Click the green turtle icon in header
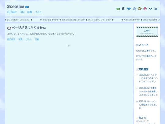The height and width of the screenshot is (124, 165). [x=118, y=9]
